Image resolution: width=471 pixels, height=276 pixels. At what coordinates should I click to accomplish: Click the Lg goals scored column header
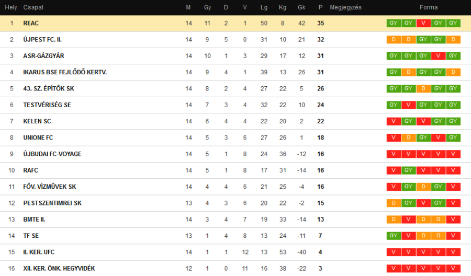click(264, 7)
